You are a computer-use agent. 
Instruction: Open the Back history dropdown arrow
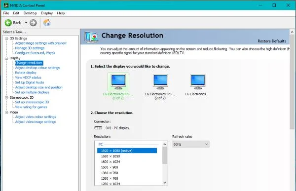(26, 23)
